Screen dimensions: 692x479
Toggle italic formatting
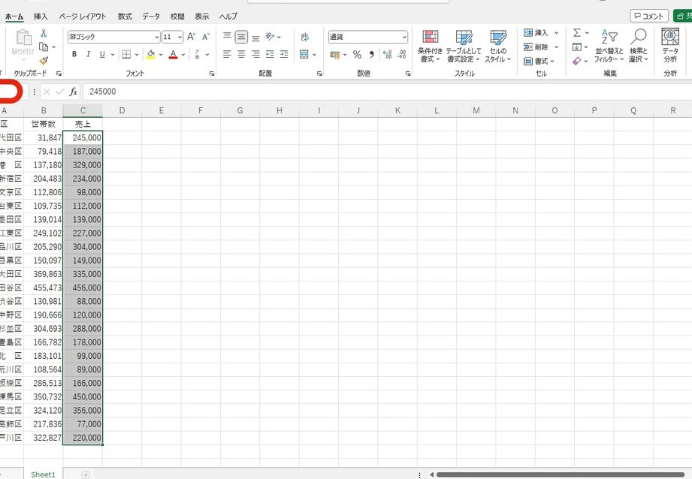point(88,54)
